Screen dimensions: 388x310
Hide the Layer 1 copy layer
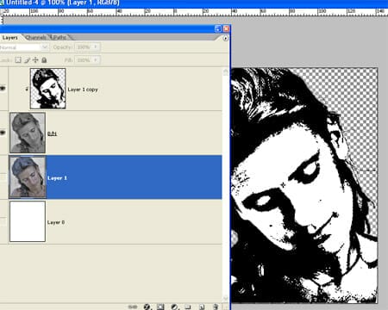[x=3, y=89]
